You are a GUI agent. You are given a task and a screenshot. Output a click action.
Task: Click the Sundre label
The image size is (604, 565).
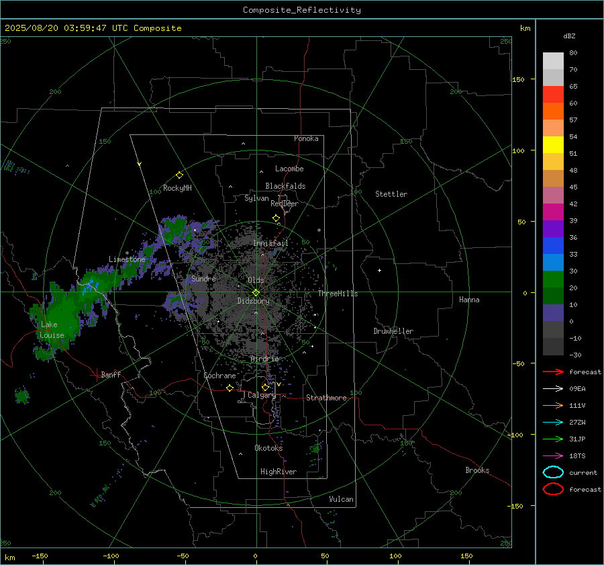pyautogui.click(x=203, y=278)
